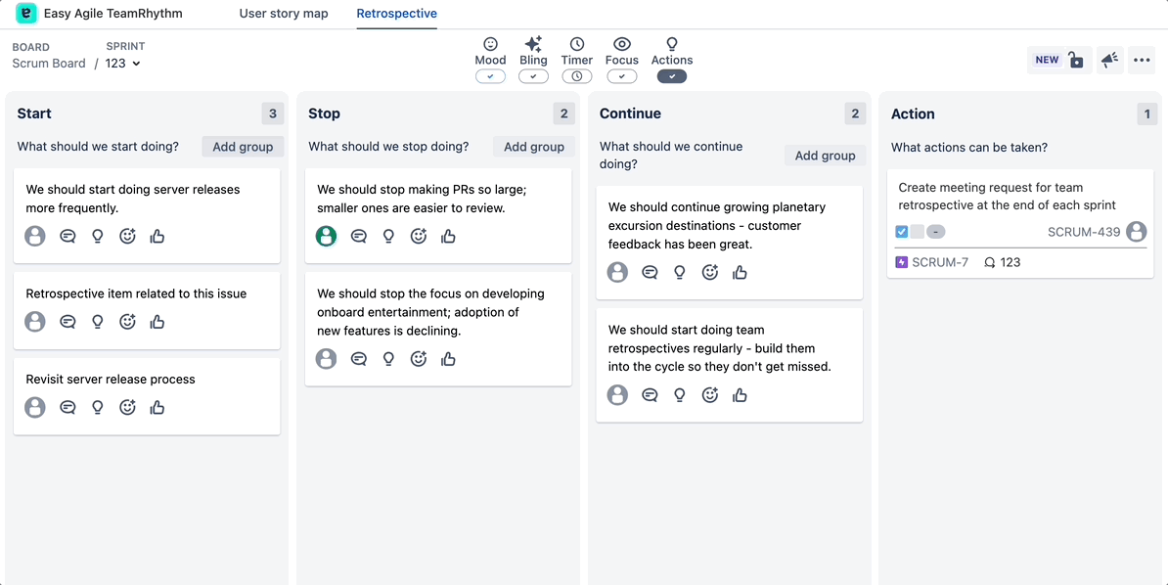Click the unlock padlock icon beside NEW

point(1076,60)
